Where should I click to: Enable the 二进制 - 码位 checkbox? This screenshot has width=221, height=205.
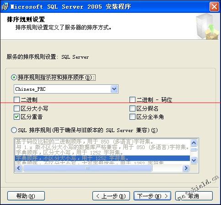coord(132,100)
